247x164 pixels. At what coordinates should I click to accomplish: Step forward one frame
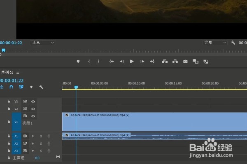(142, 61)
